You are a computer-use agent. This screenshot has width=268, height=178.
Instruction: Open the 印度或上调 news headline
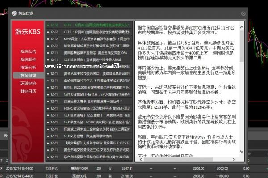tap(89, 129)
